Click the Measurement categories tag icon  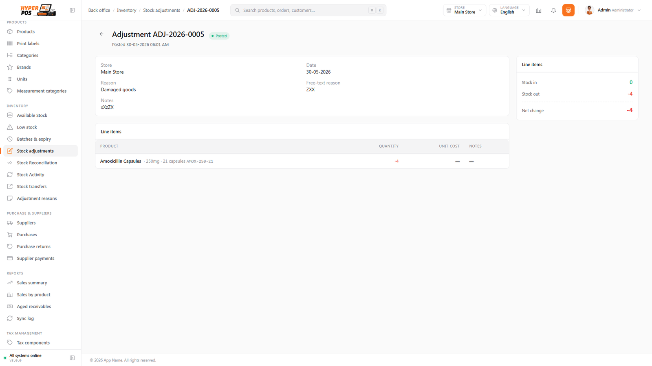[10, 91]
